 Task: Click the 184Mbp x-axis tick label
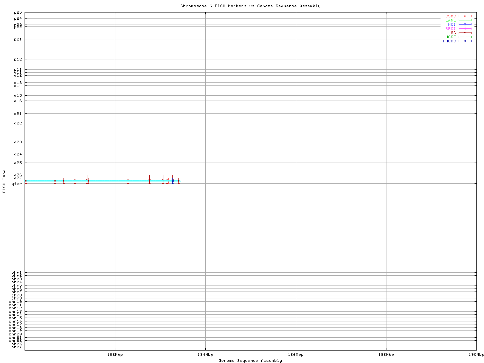pyautogui.click(x=205, y=355)
